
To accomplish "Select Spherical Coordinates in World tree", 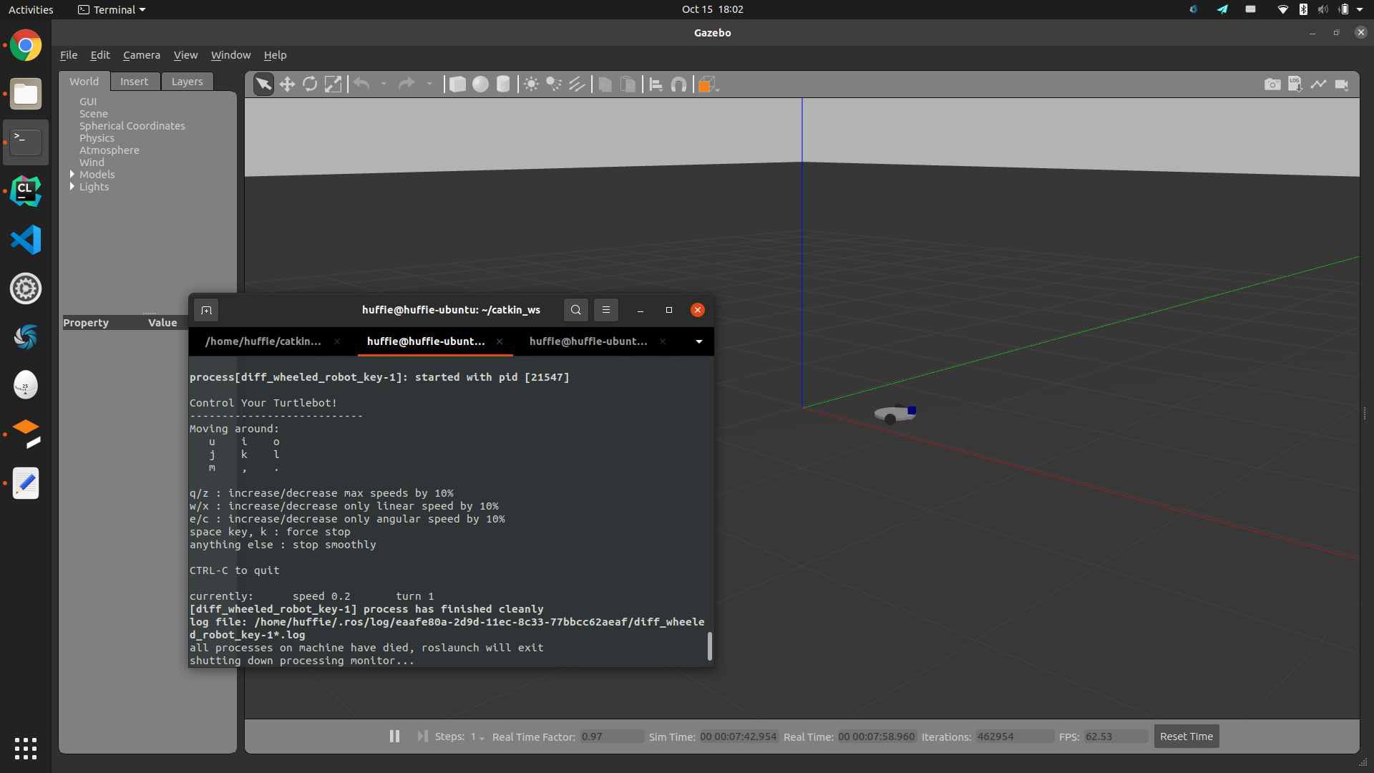I will point(132,126).
